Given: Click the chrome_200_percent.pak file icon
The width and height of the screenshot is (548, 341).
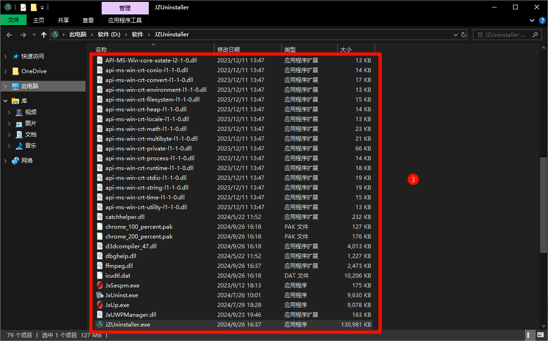Looking at the screenshot, I should [100, 236].
